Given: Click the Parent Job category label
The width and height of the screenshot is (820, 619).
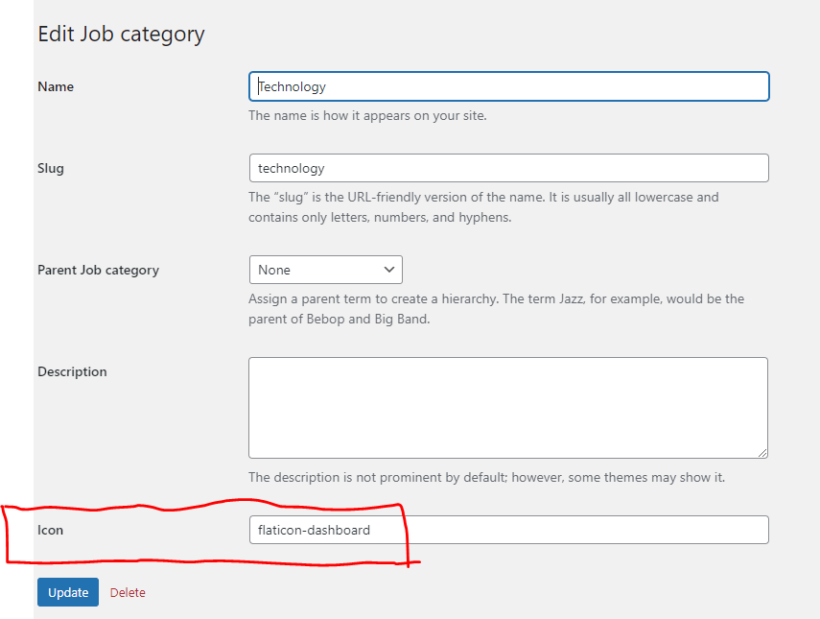Looking at the screenshot, I should (99, 270).
